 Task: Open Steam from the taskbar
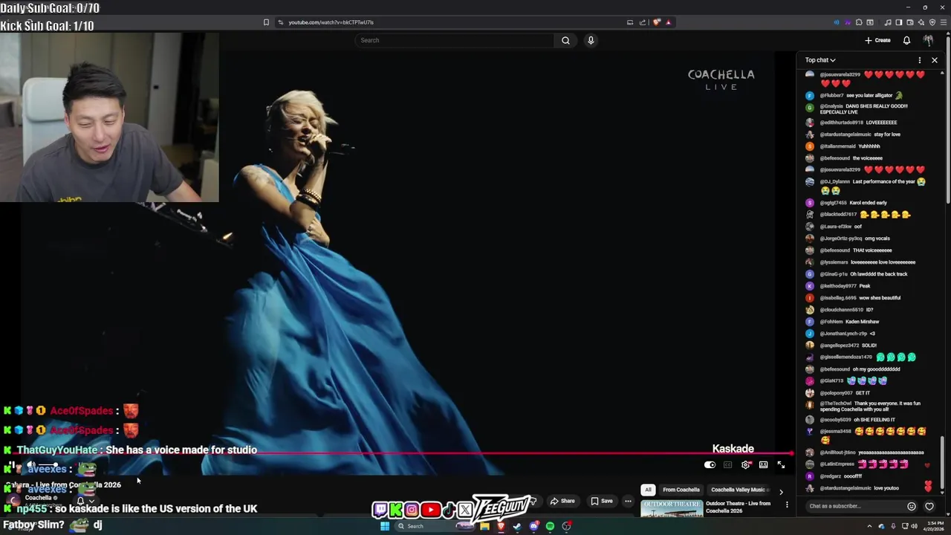click(517, 526)
